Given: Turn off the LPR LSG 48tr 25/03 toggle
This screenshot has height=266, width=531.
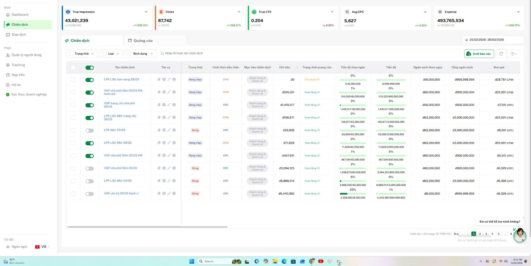Looking at the screenshot, I should [x=89, y=143].
